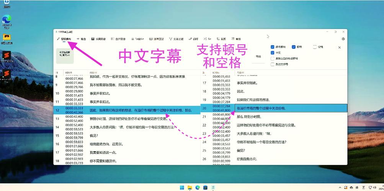Screen dimensions: 384x191
Task: Click the chart icon tab in the toolbar
Action: click(221, 39)
